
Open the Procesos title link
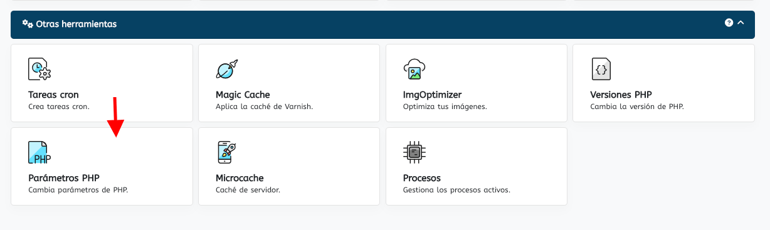coord(422,178)
